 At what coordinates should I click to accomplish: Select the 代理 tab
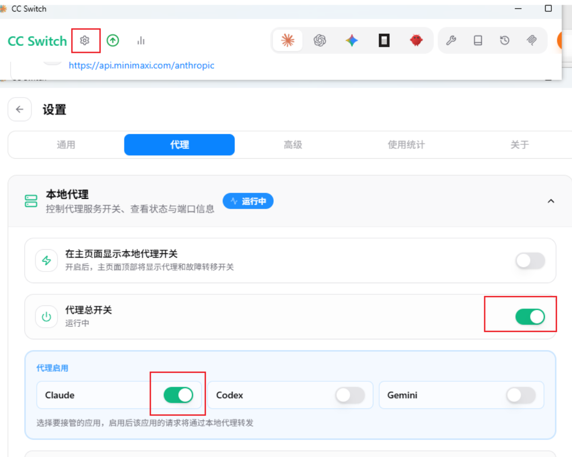tap(180, 145)
